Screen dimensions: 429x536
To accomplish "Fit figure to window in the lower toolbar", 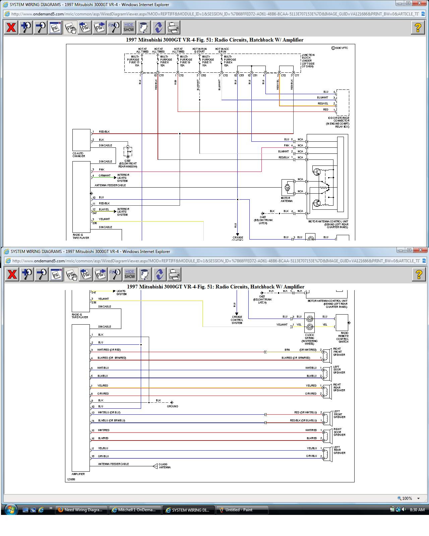I will point(56,274).
